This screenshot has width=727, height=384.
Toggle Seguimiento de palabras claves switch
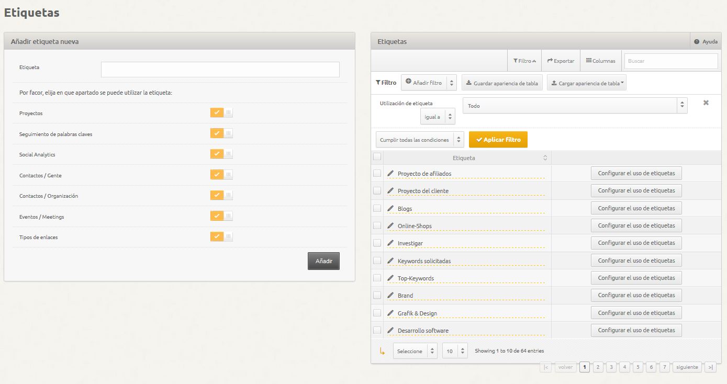click(x=221, y=133)
